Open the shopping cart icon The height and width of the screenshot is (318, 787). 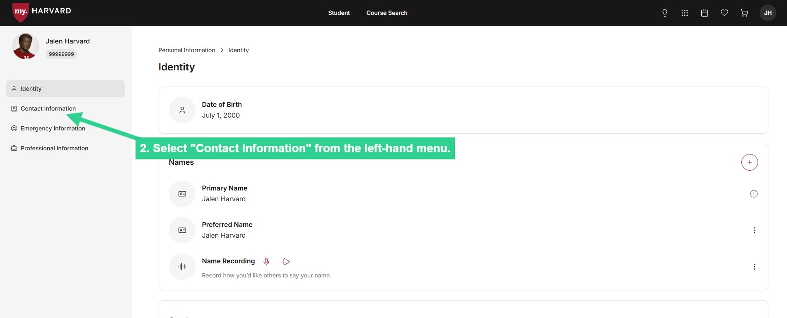pyautogui.click(x=744, y=13)
